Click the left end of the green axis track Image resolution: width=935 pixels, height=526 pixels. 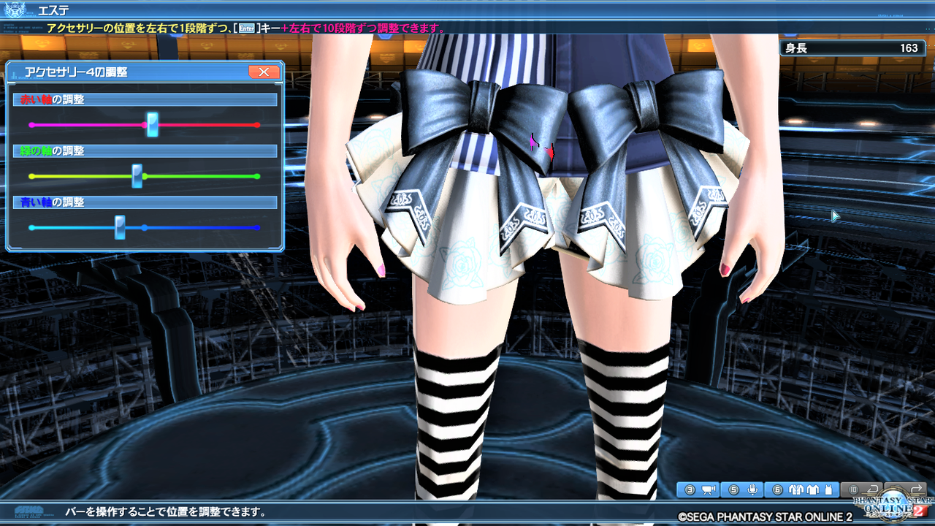tap(31, 176)
